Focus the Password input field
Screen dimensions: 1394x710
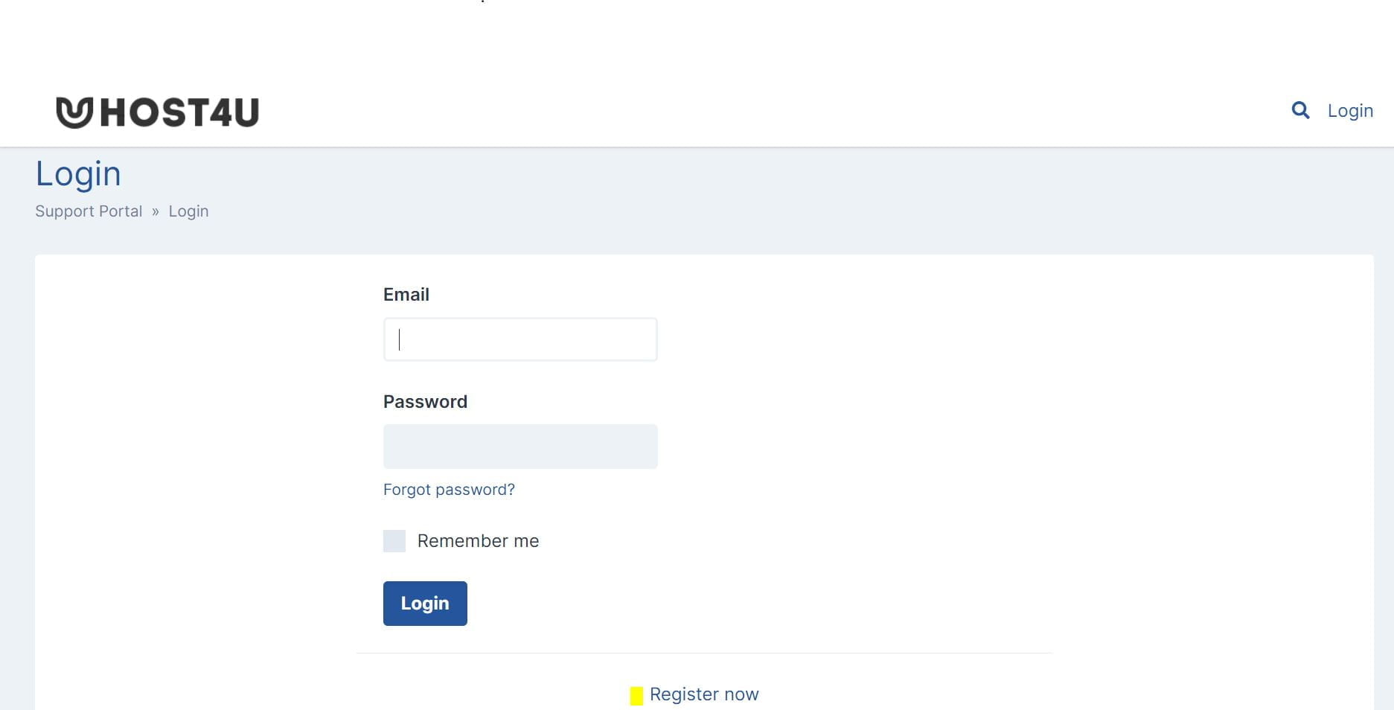[x=520, y=447]
